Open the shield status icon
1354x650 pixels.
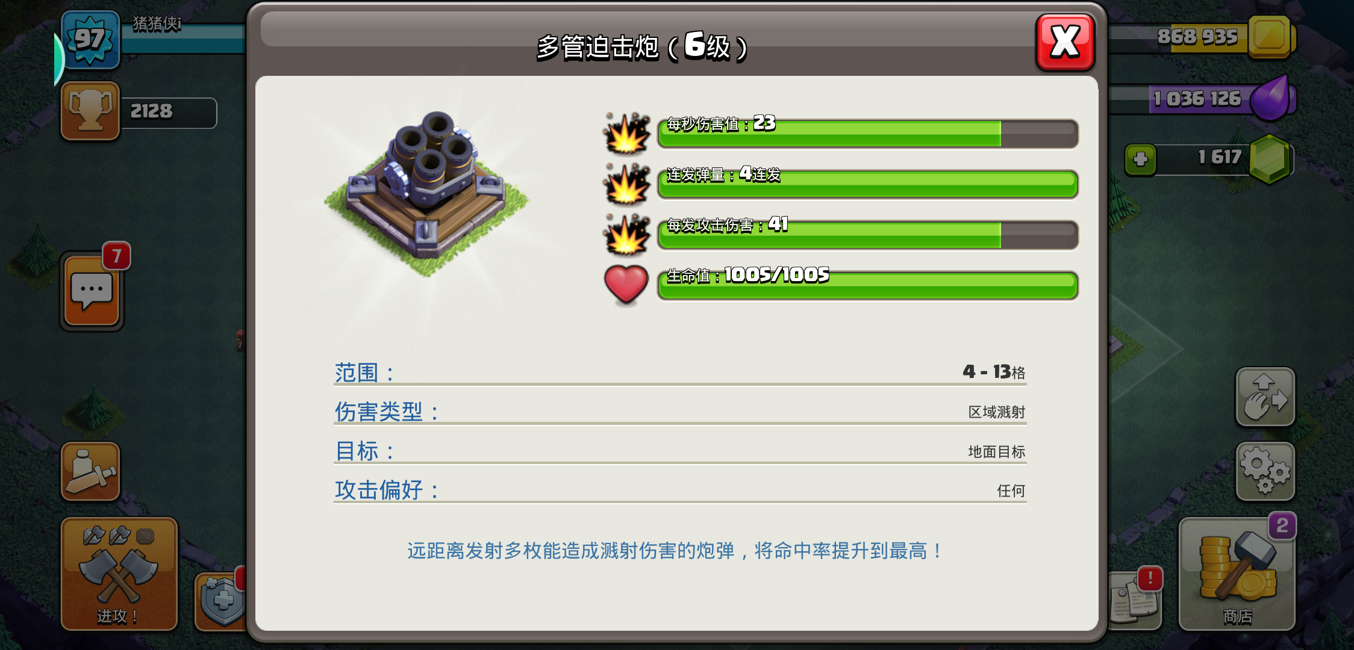(222, 600)
